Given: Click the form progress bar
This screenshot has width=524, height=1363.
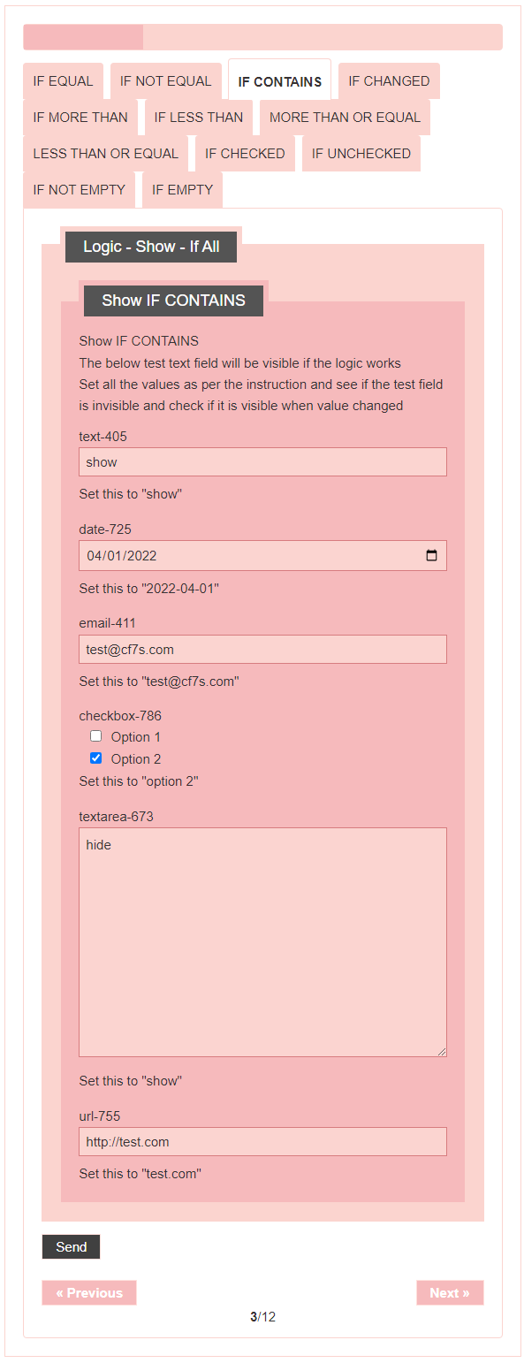Looking at the screenshot, I should pyautogui.click(x=262, y=37).
